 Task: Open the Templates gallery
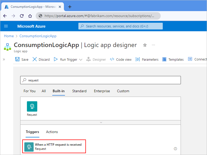point(173,59)
